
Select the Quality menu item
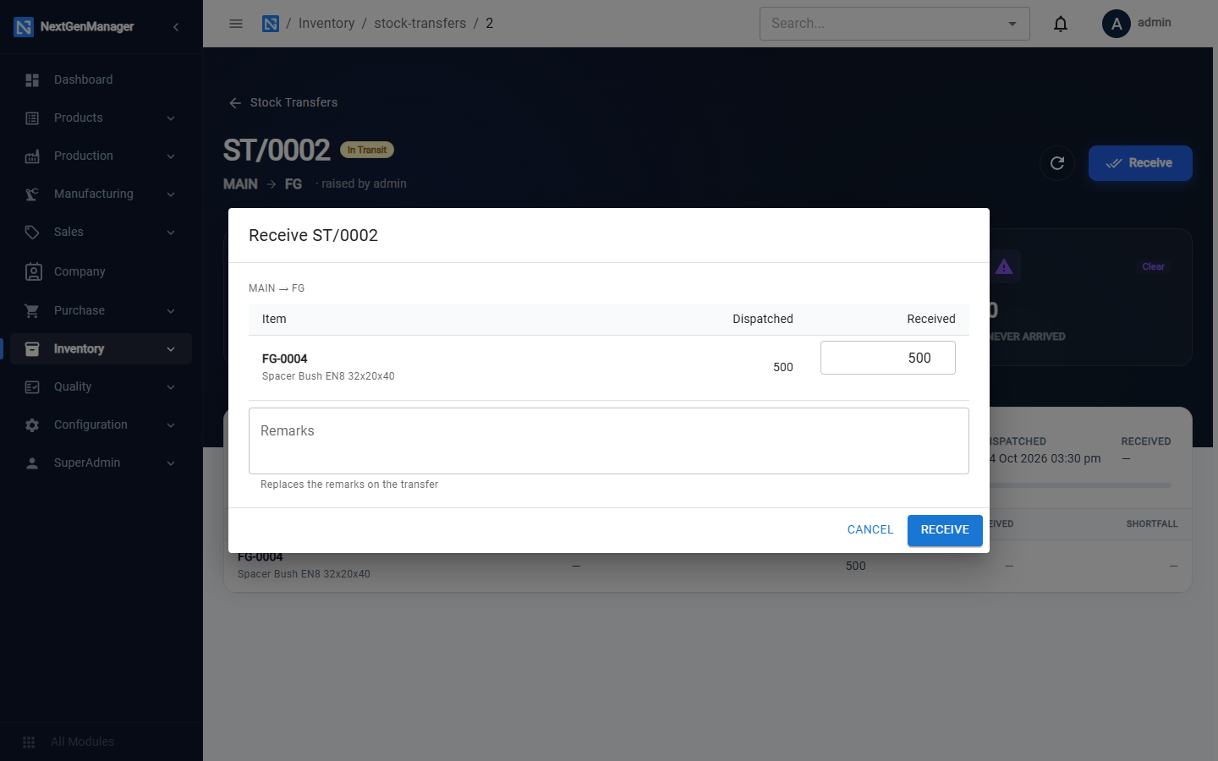101,386
